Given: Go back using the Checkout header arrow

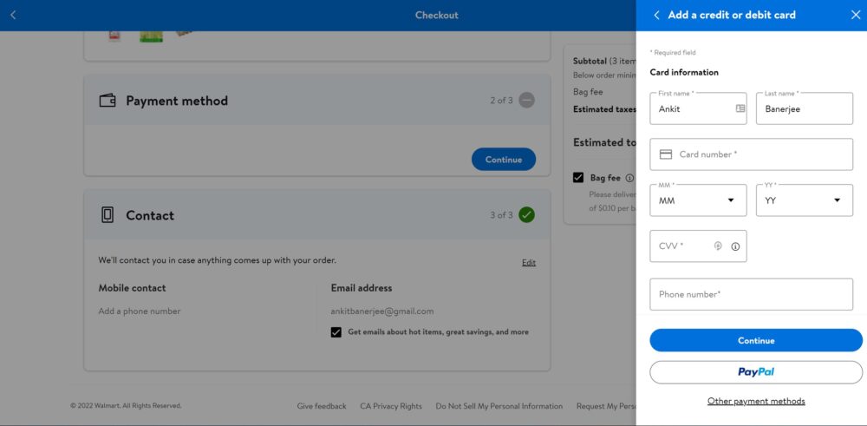Looking at the screenshot, I should (13, 15).
